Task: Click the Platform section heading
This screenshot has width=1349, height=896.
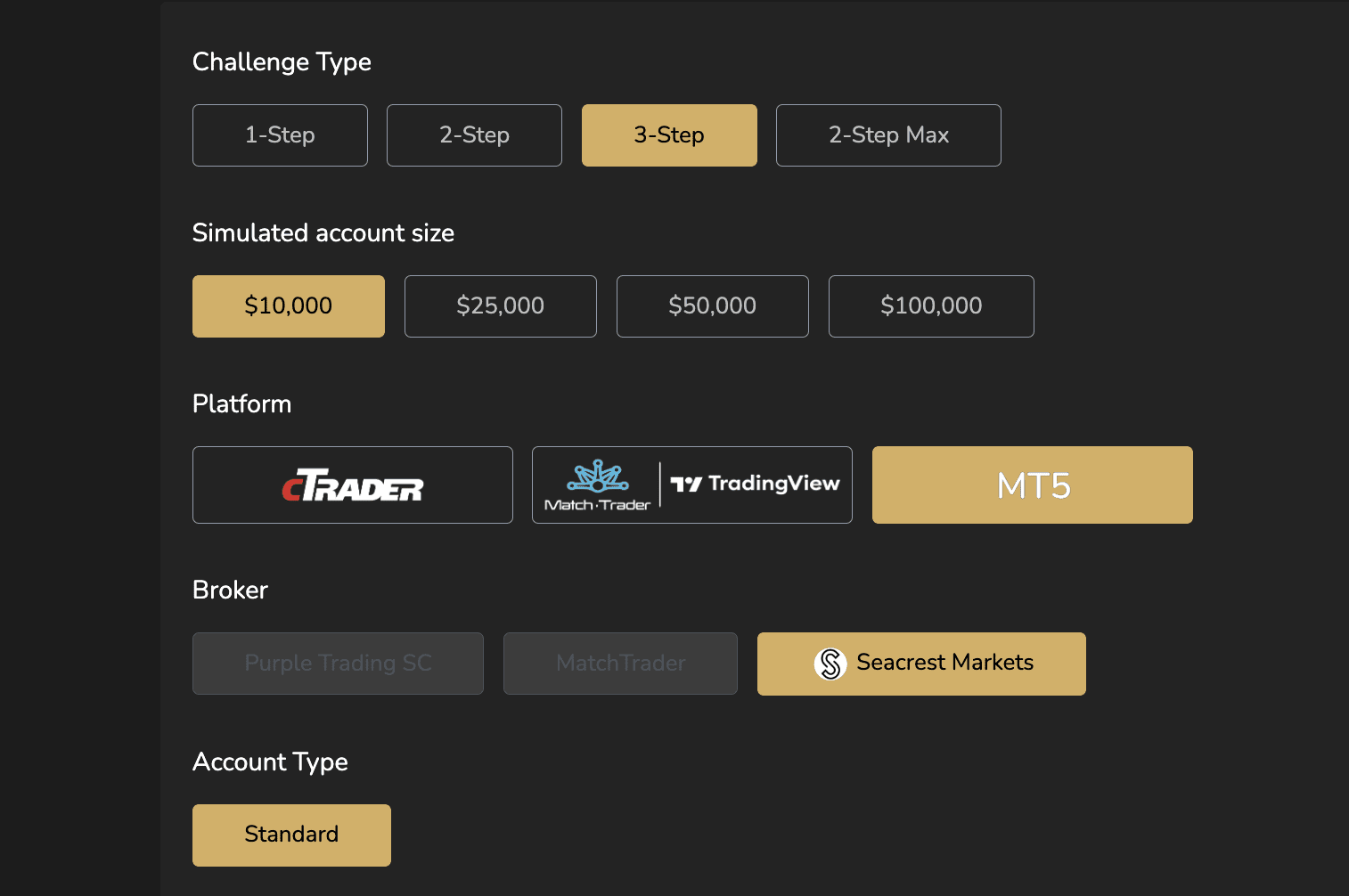Action: coord(241,404)
